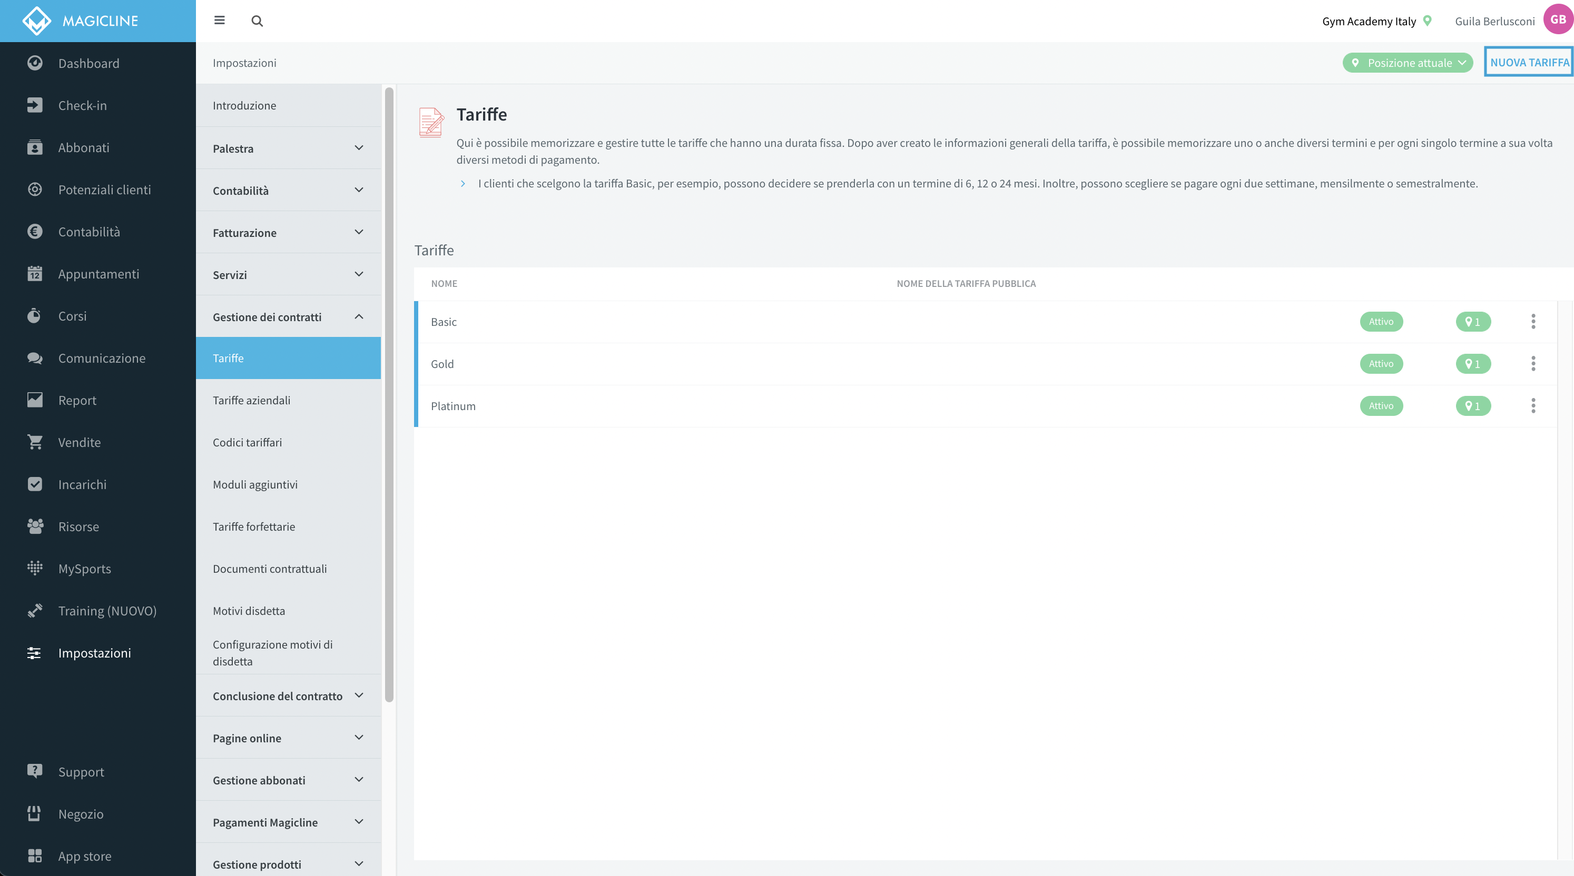The height and width of the screenshot is (876, 1574).
Task: Click the location badge on Basic row
Action: [x=1473, y=322]
